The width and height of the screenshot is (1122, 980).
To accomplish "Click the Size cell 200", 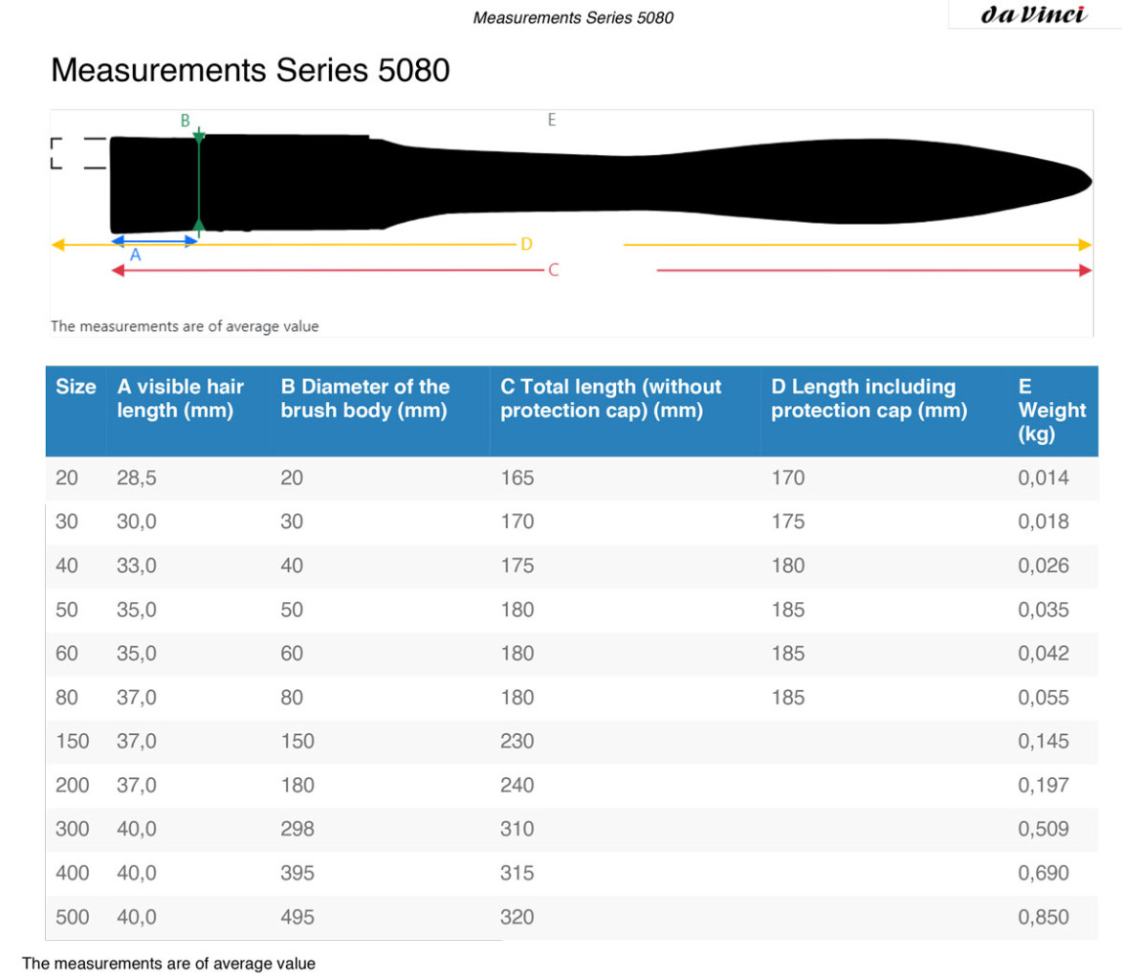I will coord(73,786).
